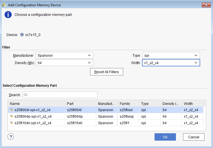The width and height of the screenshot is (213, 148).
Task: Click the xc7s15_0 device chip icon
Action: pyautogui.click(x=22, y=35)
